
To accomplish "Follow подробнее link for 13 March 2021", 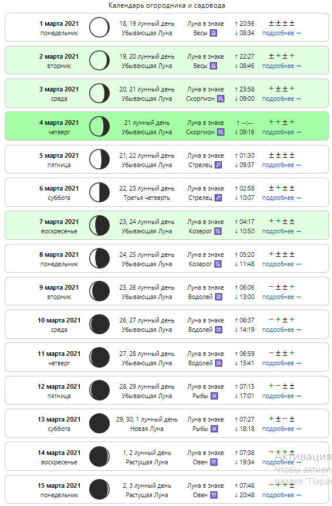I will click(x=282, y=429).
